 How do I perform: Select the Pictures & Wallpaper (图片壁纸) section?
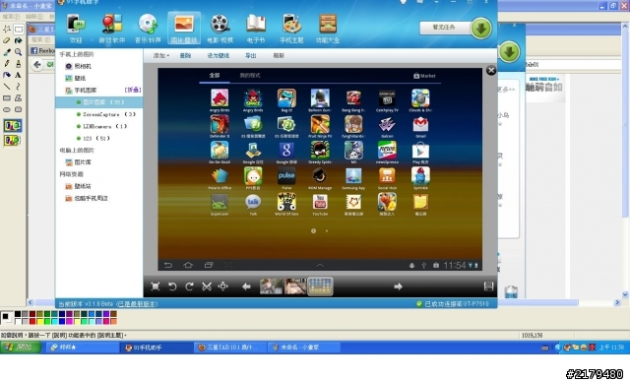point(184,29)
